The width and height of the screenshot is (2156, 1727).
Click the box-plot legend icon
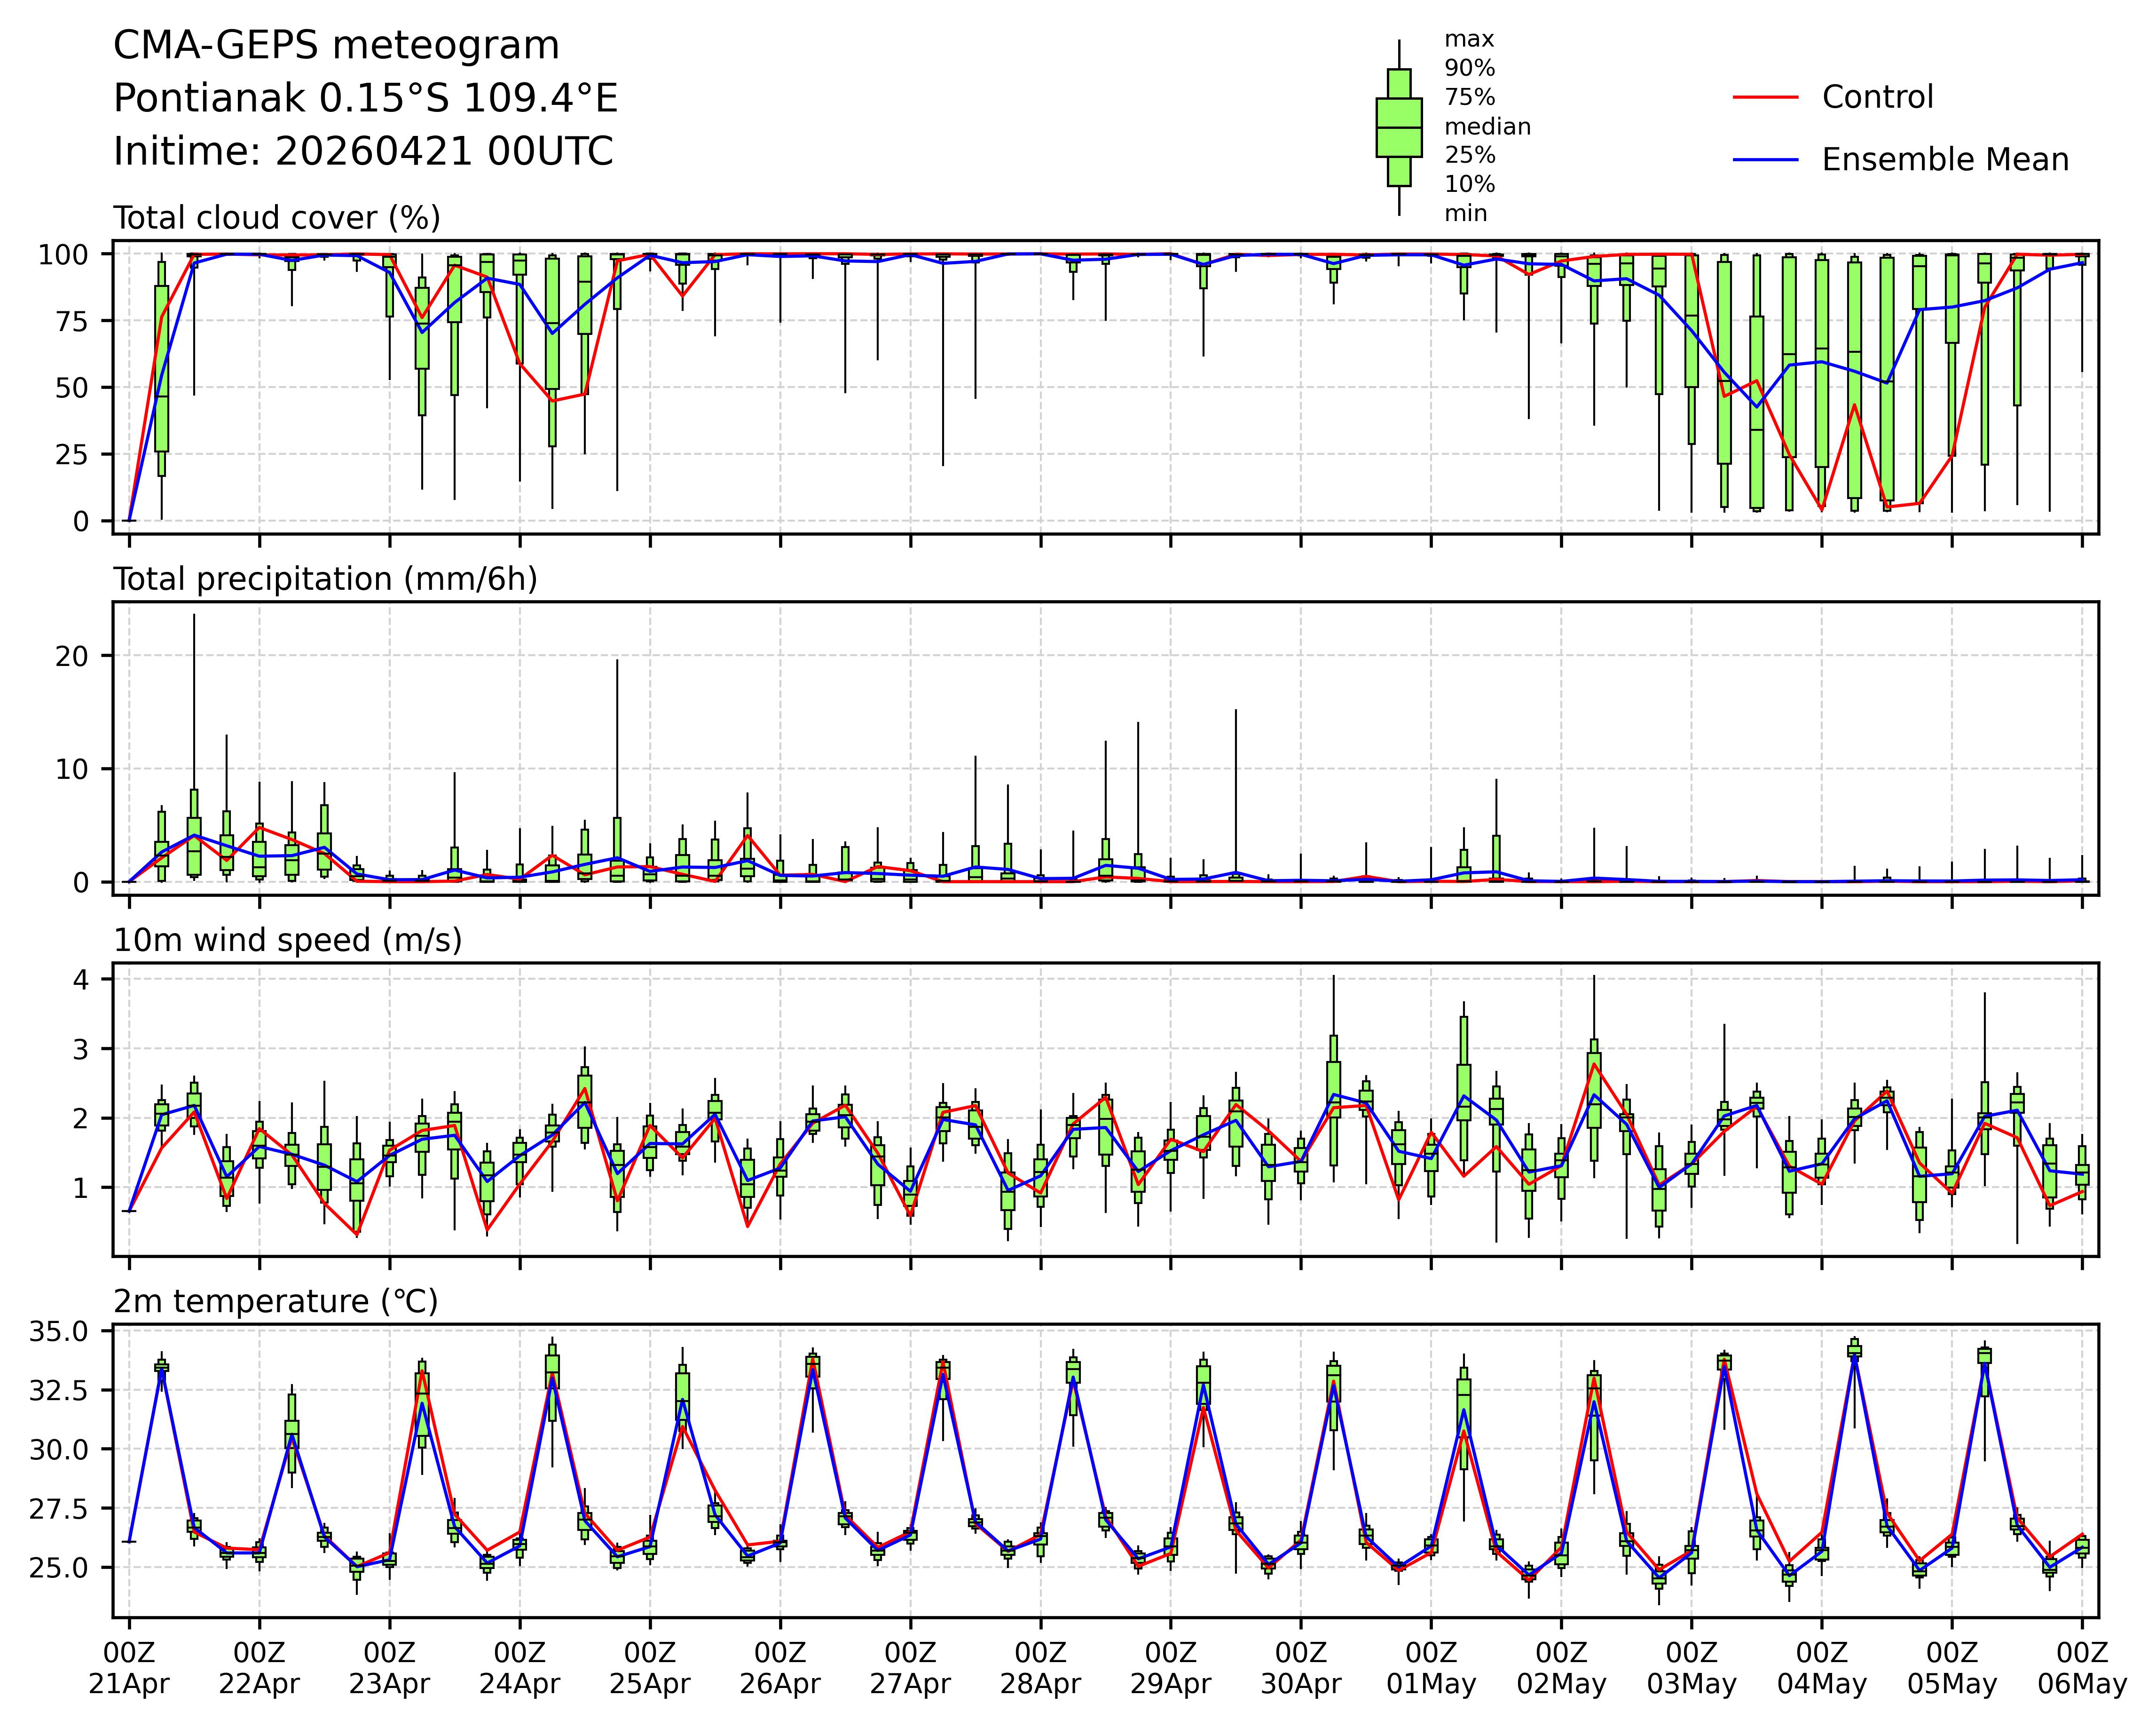pos(1398,127)
